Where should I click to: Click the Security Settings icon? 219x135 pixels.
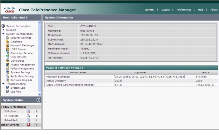pos(7,38)
